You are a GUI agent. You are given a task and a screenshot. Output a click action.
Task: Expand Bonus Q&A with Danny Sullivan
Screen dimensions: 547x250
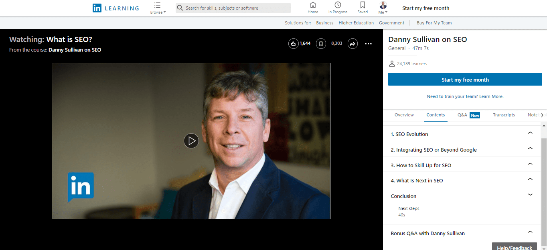[463, 233]
